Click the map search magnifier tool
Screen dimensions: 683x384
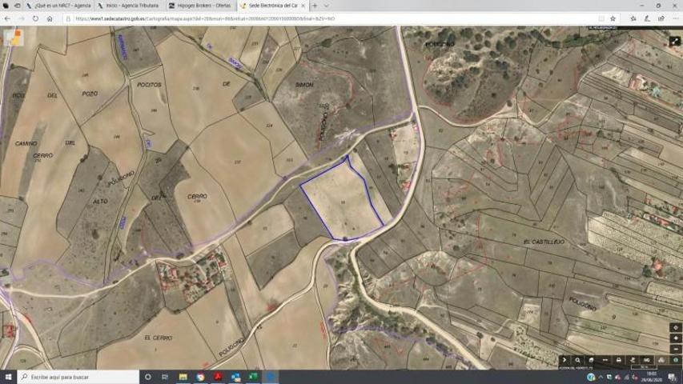point(578,360)
